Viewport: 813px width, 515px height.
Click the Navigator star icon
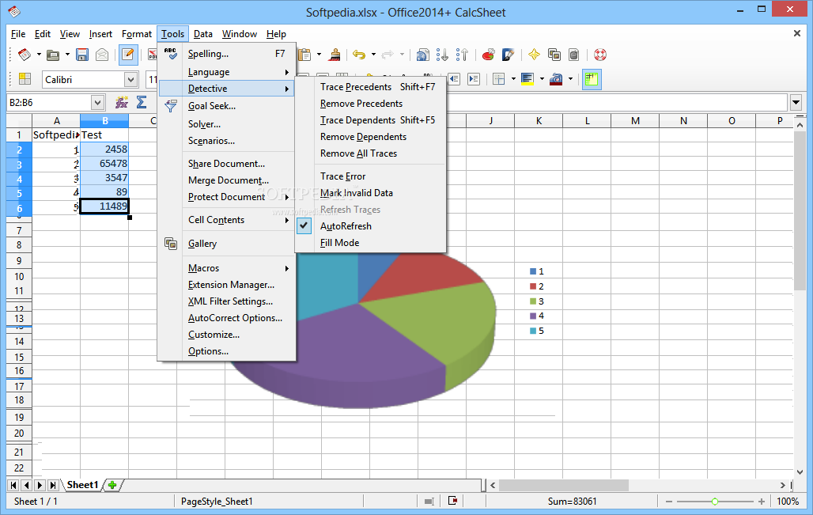534,55
